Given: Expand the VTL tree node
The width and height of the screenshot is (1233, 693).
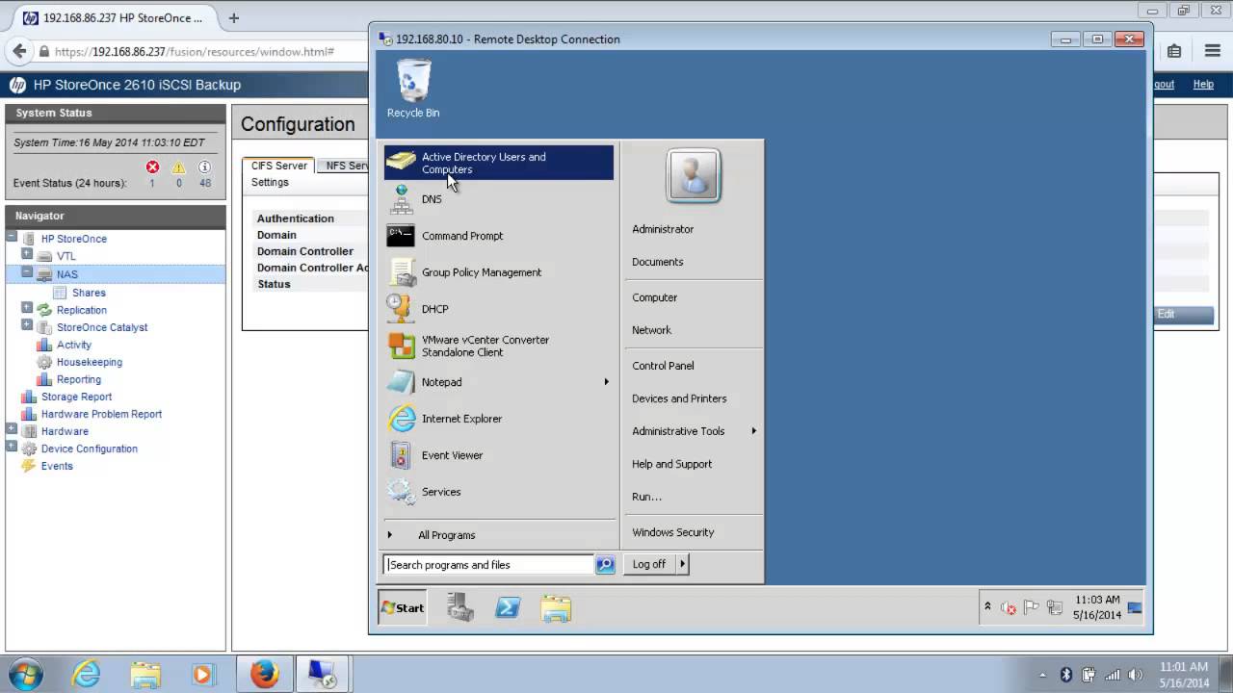Looking at the screenshot, I should tap(27, 254).
